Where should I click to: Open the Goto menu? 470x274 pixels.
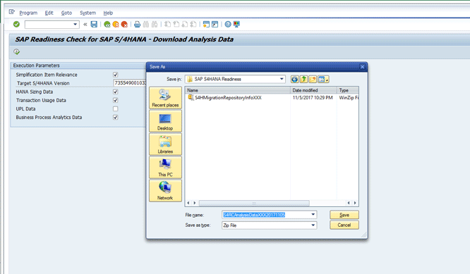coord(66,13)
